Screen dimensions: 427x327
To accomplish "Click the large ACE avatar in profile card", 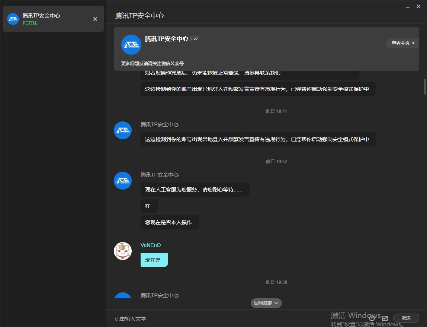I will click(131, 44).
